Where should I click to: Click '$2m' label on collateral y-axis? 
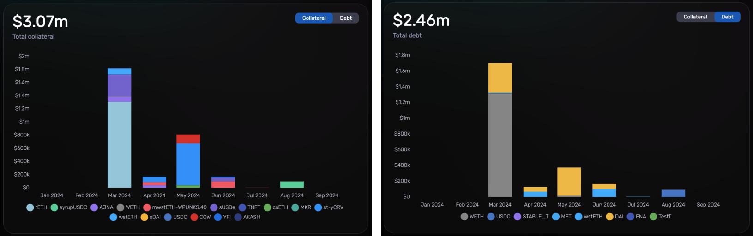pos(24,56)
